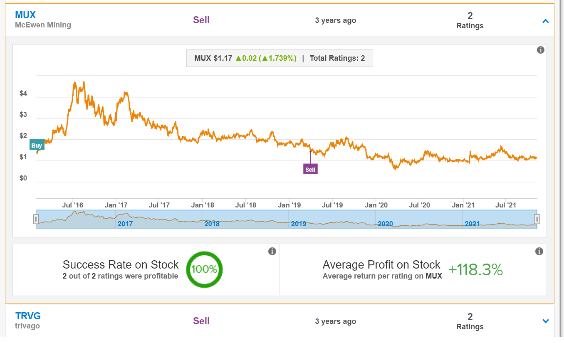Expand the TRVG ratings panel
The width and height of the screenshot is (564, 343).
click(x=545, y=321)
